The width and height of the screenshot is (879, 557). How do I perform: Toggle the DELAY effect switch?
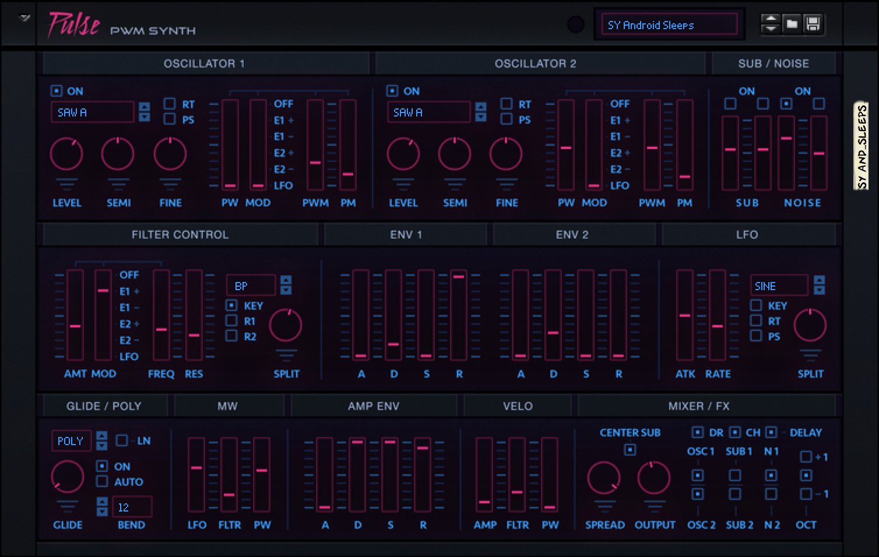771,432
